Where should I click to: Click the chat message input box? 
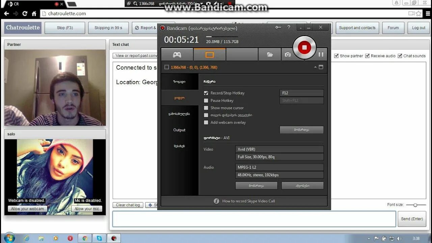(254, 219)
